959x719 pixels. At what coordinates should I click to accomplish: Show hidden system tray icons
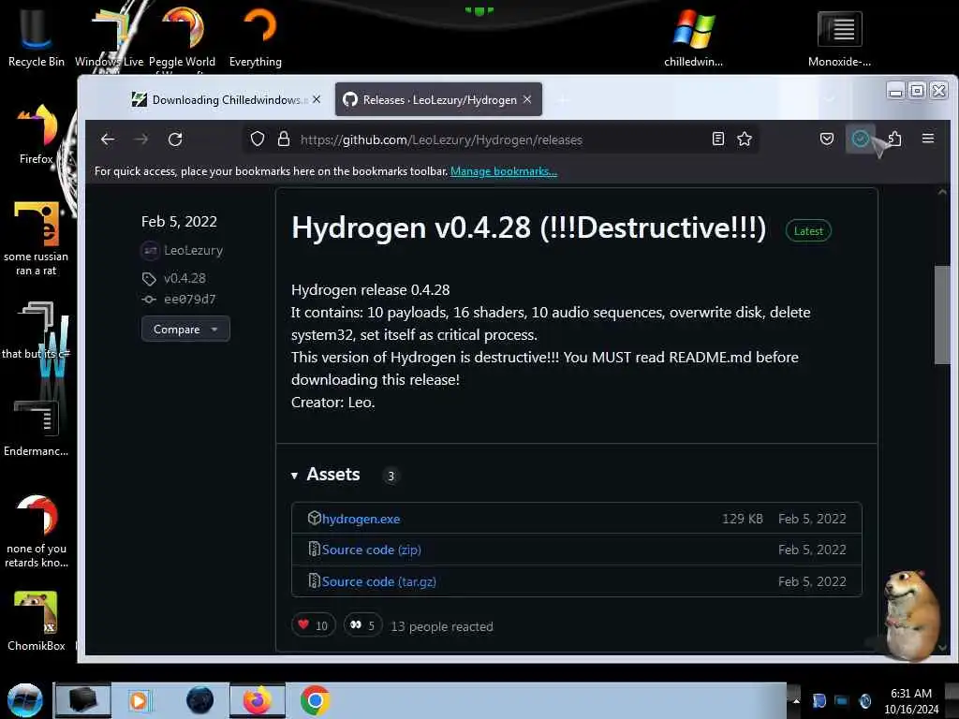point(796,700)
